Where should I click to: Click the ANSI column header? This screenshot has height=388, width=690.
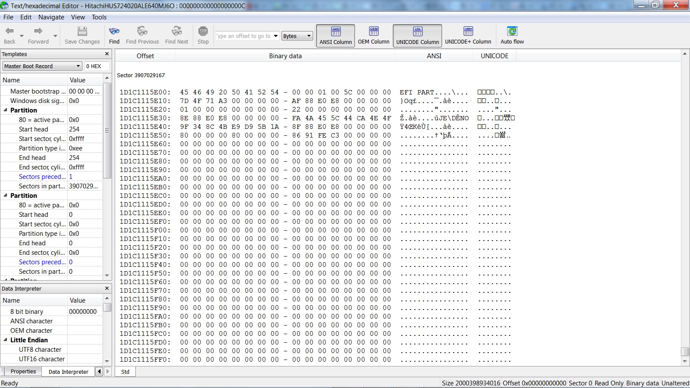pyautogui.click(x=434, y=56)
